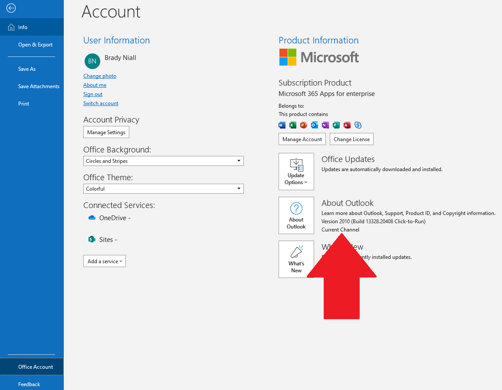Select the Info sidebar item
Viewport: 502px width, 390px height.
pos(32,27)
